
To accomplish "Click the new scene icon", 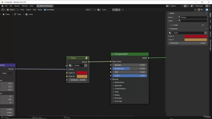I will pos(185,6).
